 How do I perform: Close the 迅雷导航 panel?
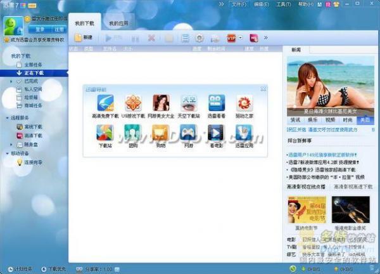[263, 89]
